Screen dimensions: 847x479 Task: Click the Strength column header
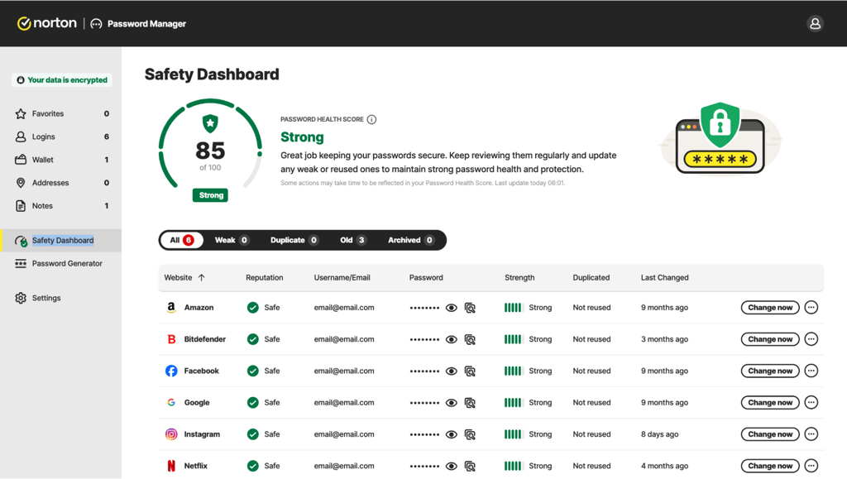tap(519, 278)
